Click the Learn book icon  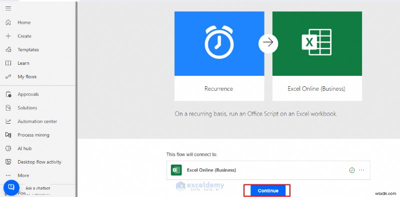(x=8, y=63)
